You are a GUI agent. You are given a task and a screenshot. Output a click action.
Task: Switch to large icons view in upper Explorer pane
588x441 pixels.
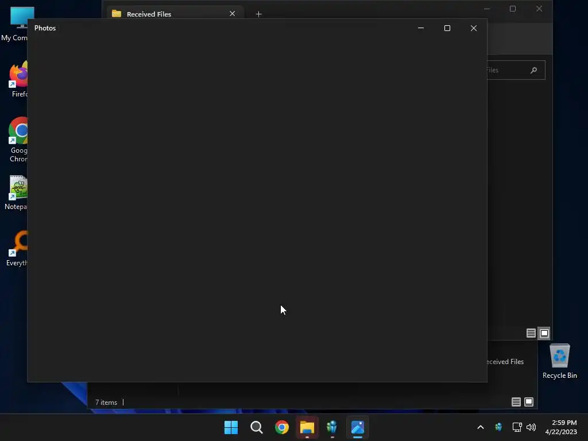tap(544, 333)
